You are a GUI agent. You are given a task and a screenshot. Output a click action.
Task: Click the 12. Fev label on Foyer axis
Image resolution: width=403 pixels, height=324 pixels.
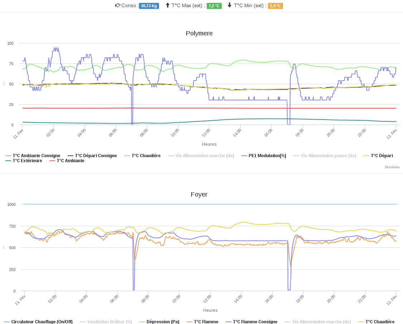(x=392, y=300)
